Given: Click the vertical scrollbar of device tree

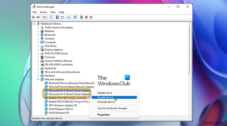Looking at the screenshot, I should 189,50.
